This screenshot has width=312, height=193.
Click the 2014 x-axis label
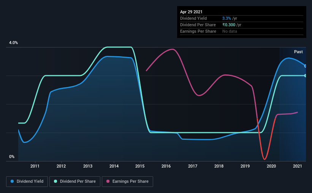click(x=114, y=166)
